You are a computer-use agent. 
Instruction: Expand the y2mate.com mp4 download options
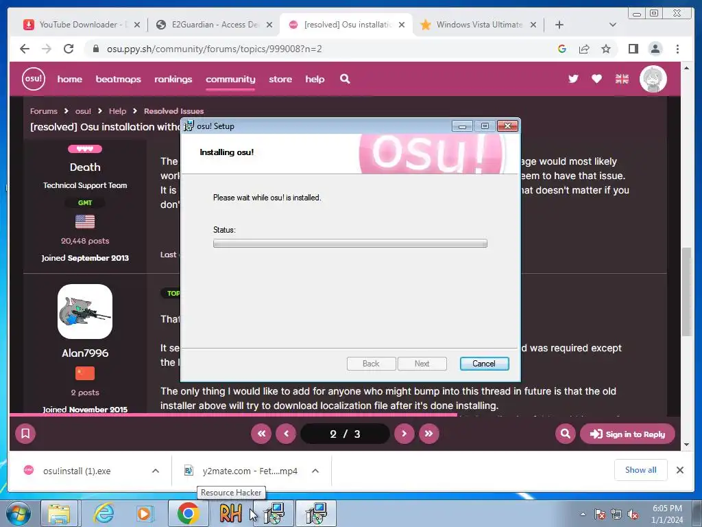pos(315,471)
